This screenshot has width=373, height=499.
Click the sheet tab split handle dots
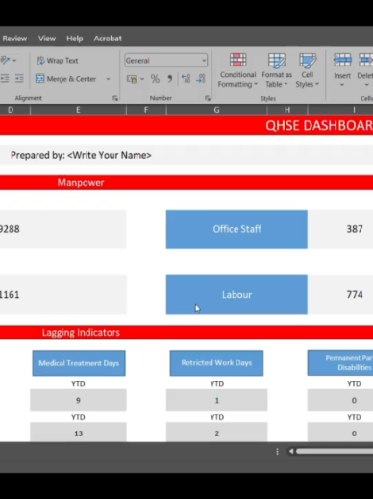(x=277, y=452)
